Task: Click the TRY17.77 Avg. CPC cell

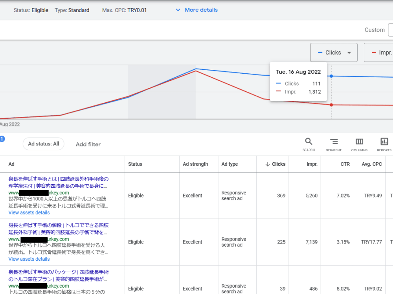Action: coord(371,242)
